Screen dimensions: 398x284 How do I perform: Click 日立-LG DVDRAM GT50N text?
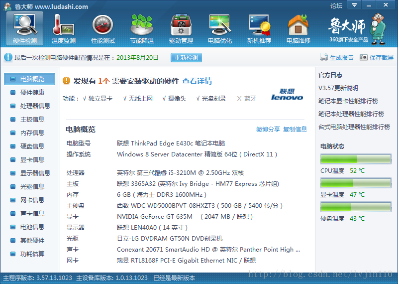pyautogui.click(x=170, y=239)
